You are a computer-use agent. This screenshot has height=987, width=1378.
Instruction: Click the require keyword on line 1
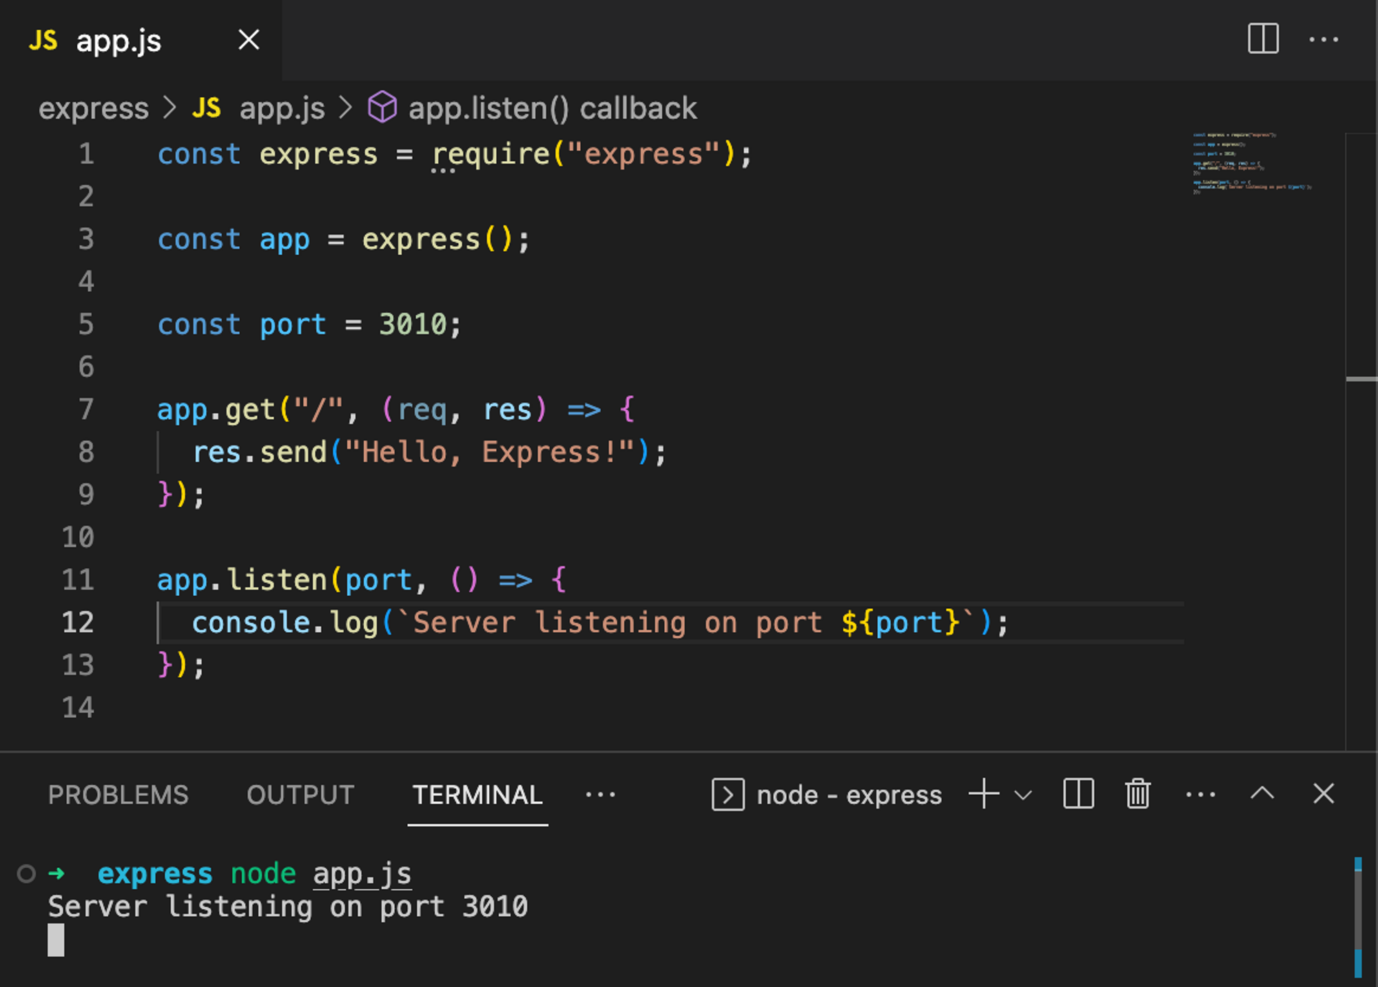(491, 154)
